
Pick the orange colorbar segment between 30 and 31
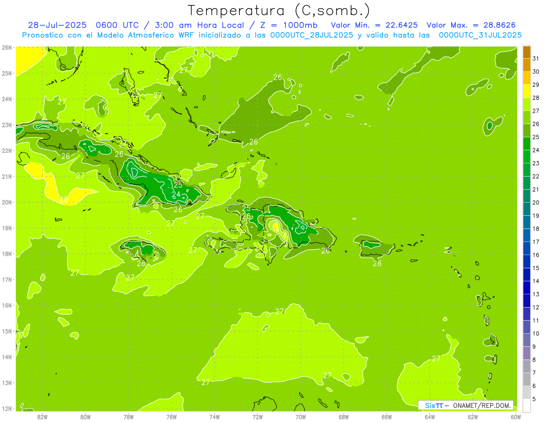[527, 65]
